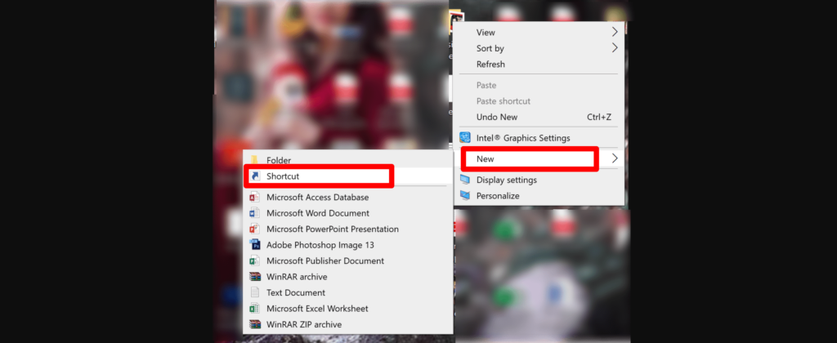This screenshot has width=837, height=343.
Task: Click the Microsoft Publisher Document icon
Action: tap(255, 261)
